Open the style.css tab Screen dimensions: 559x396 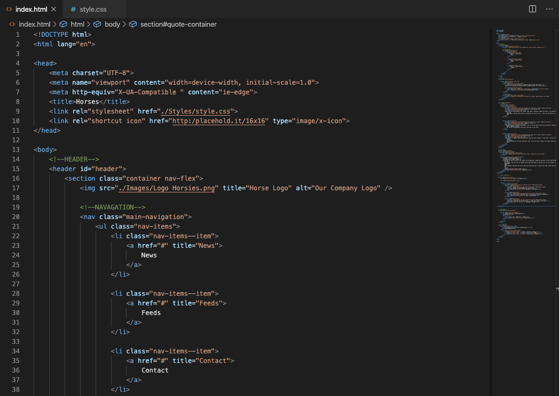tap(93, 9)
